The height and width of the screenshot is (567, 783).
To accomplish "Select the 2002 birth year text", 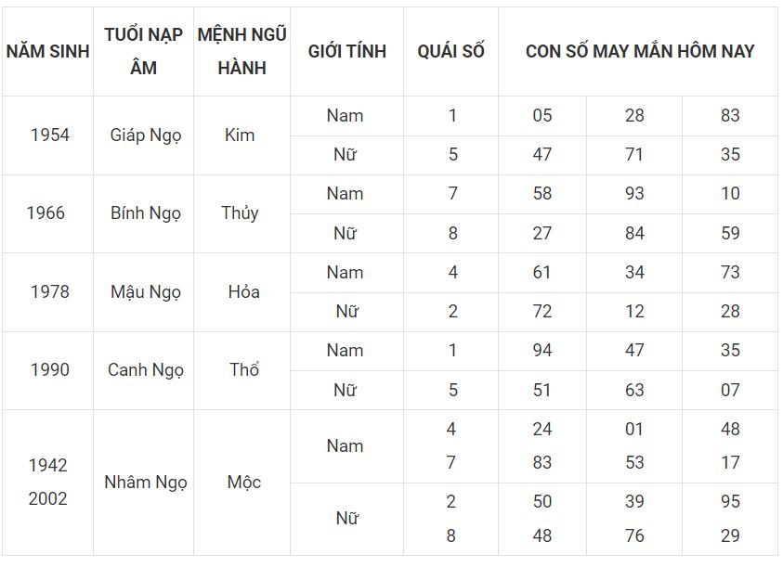I will 47,498.
